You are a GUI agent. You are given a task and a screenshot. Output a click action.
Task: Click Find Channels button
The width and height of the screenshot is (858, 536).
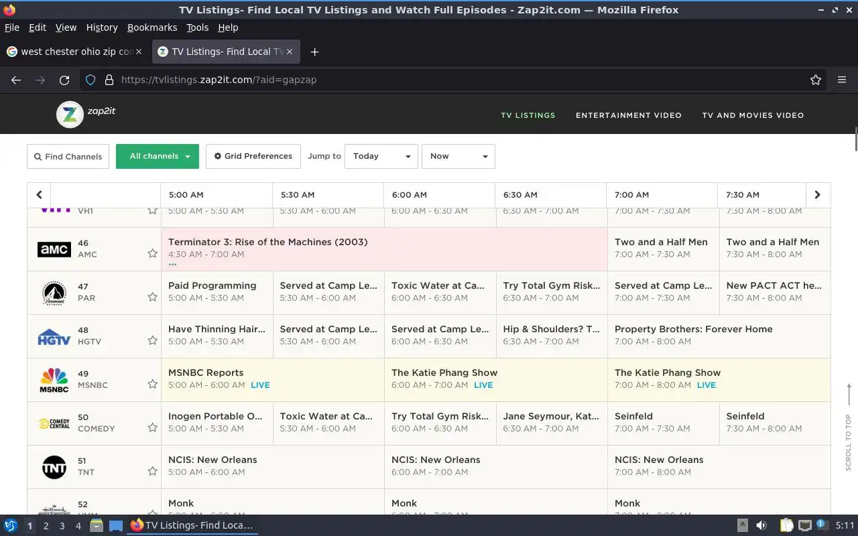pyautogui.click(x=68, y=157)
